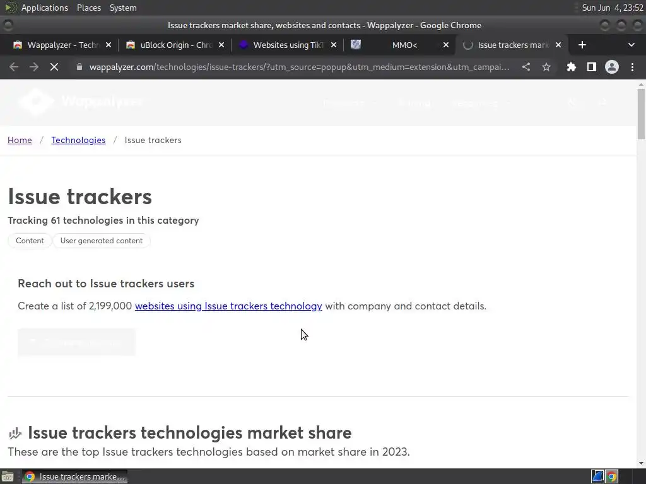646x484 pixels.
Task: Close the uBlock Origin tab
Action: coord(221,45)
